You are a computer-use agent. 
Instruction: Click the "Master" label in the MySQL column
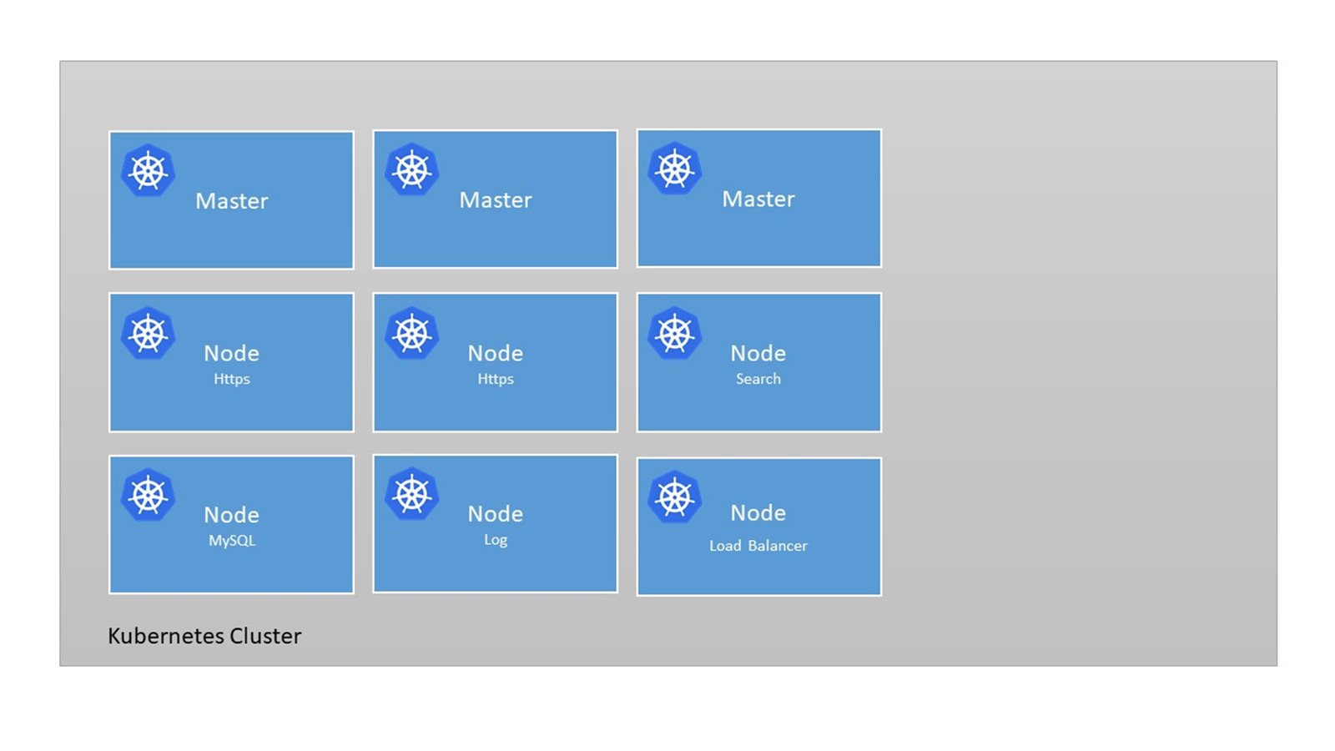[x=232, y=201]
